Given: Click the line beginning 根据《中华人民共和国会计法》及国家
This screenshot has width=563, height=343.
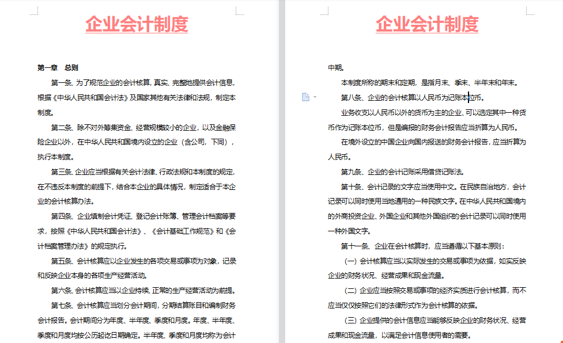Looking at the screenshot, I should coord(137,97).
